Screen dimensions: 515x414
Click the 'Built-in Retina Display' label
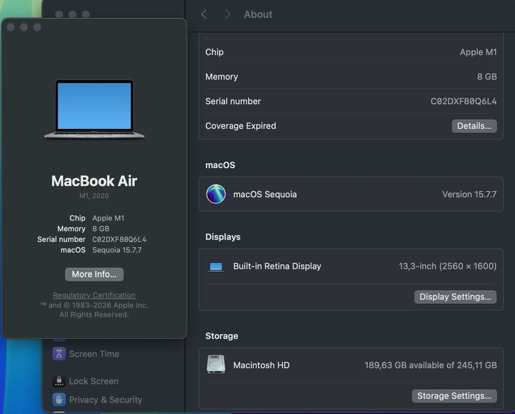click(277, 266)
